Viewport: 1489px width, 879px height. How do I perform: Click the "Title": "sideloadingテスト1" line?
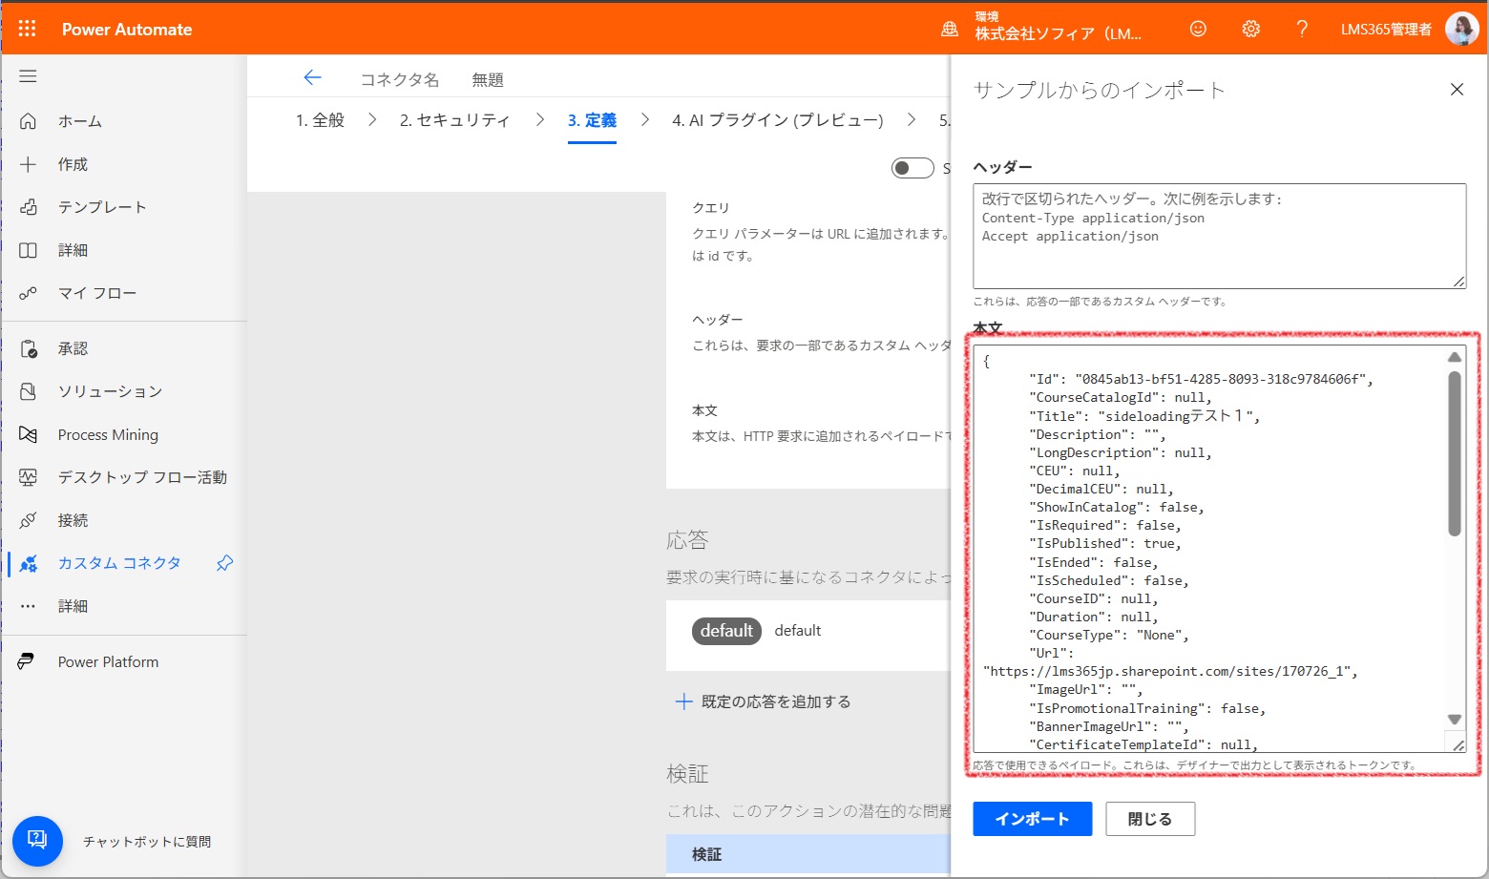[x=1144, y=416]
